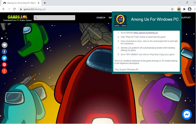196x124 pixels.
Task: Click the Among Us extension toolbar icon
Action: (x=179, y=9)
